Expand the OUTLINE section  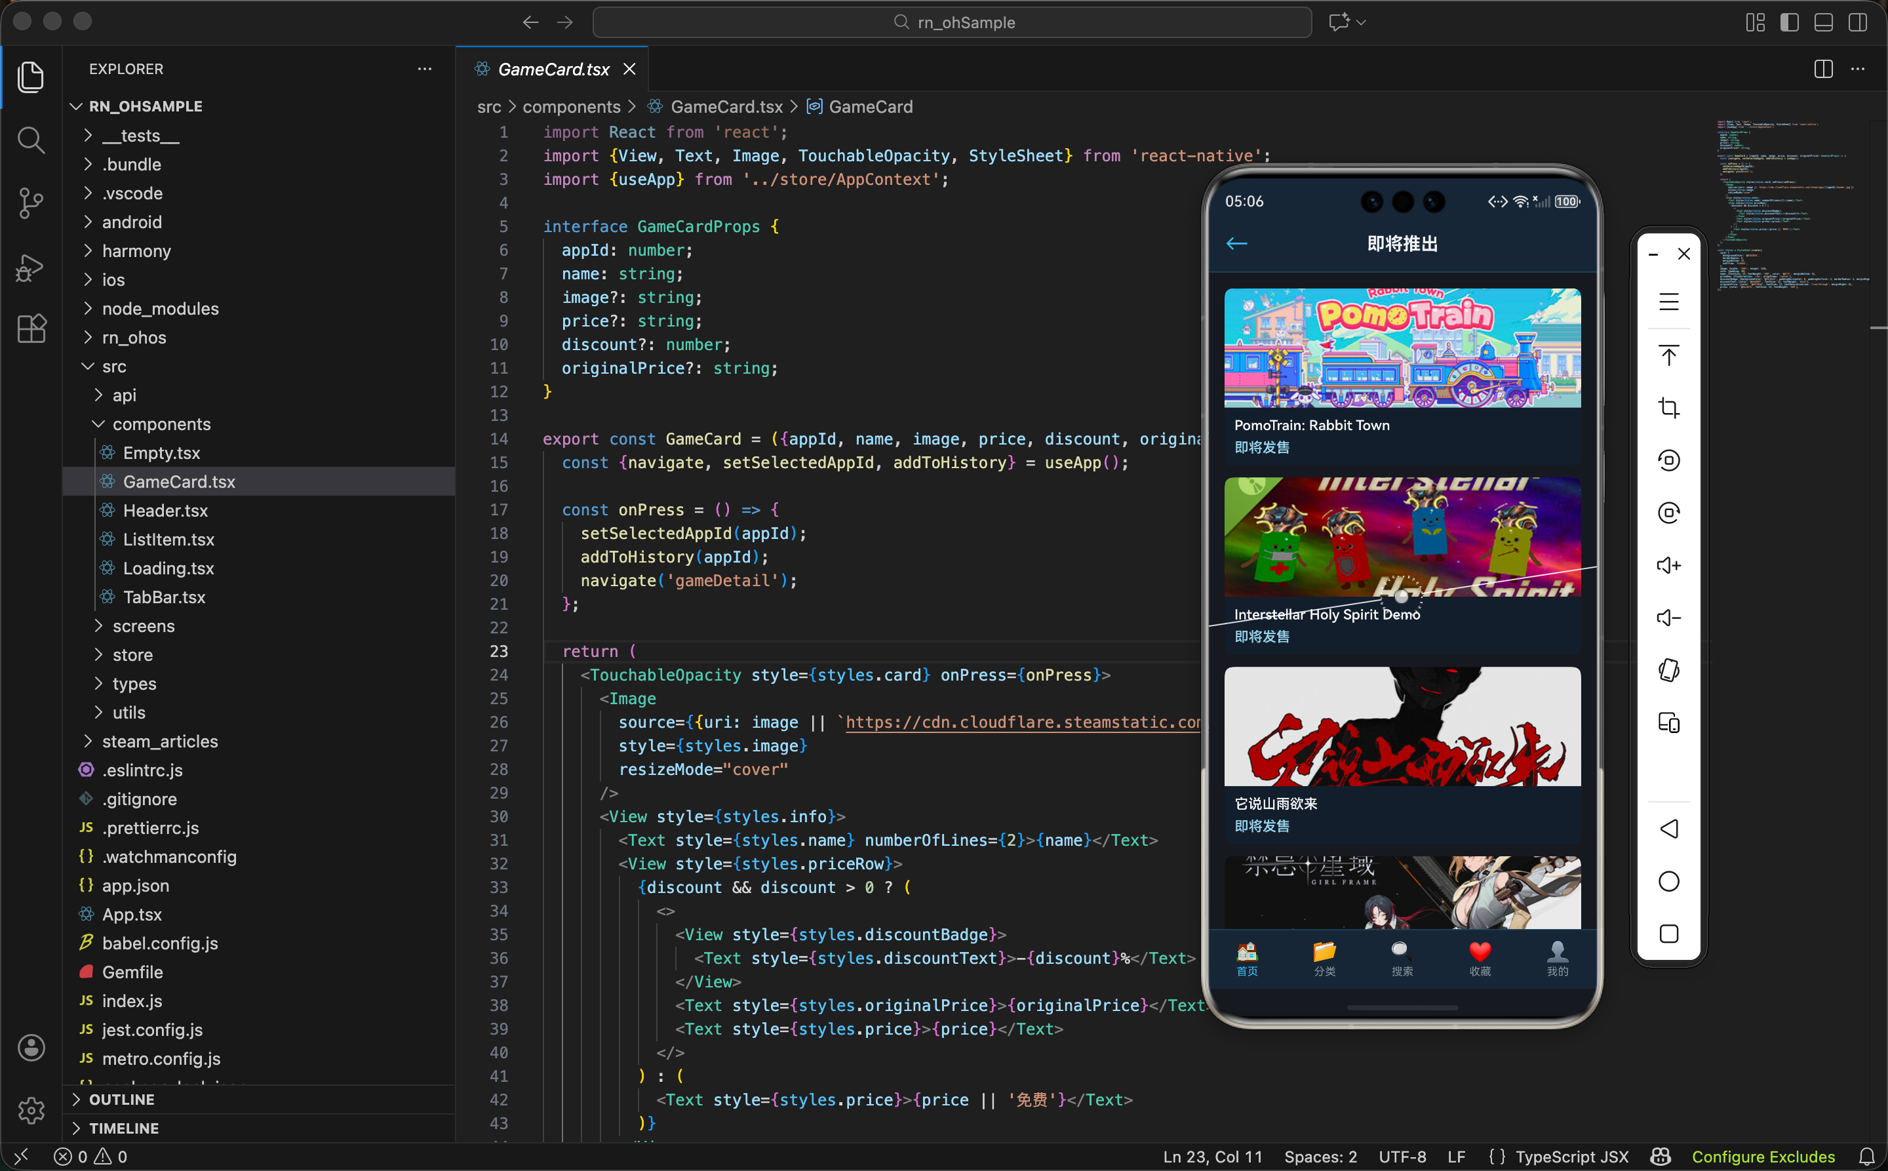click(121, 1099)
